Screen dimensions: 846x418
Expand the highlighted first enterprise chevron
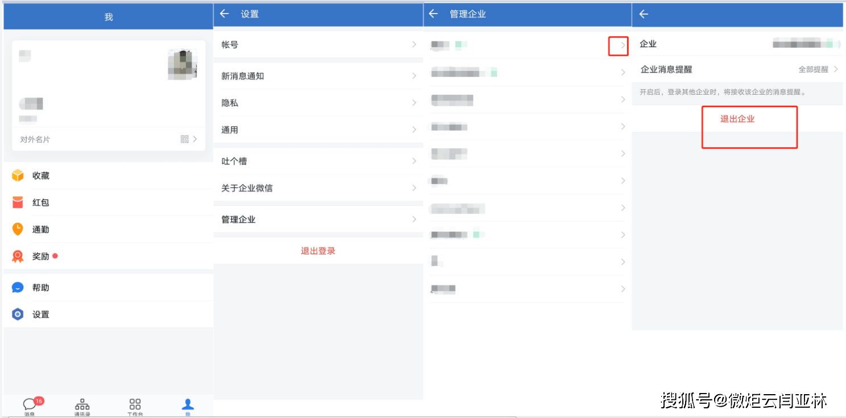click(619, 45)
